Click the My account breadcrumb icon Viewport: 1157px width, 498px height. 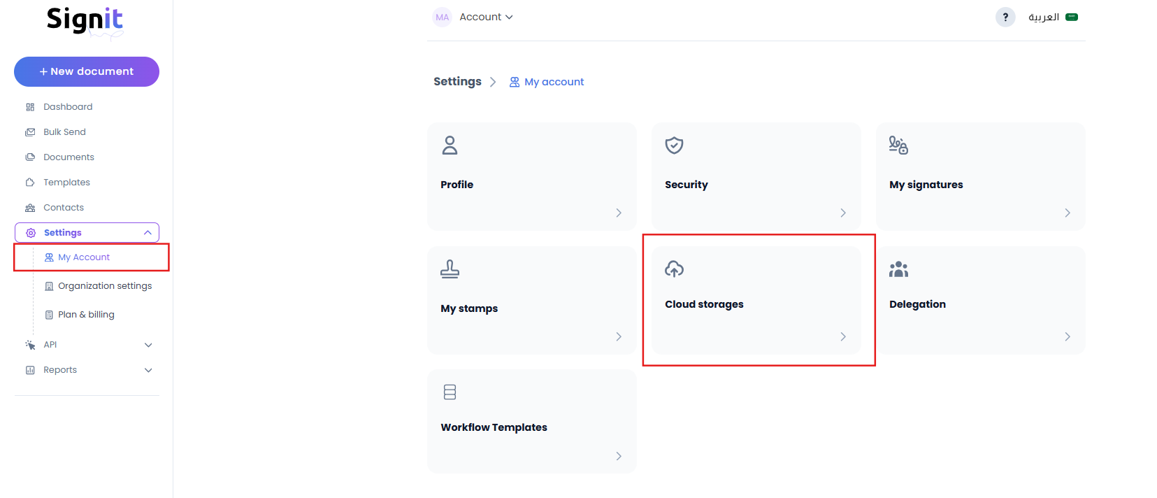pyautogui.click(x=515, y=82)
